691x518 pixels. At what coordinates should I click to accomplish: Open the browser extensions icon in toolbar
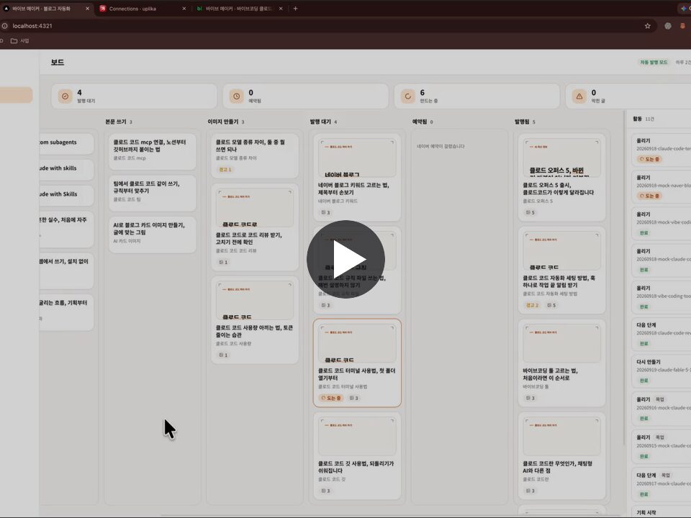[x=668, y=26]
